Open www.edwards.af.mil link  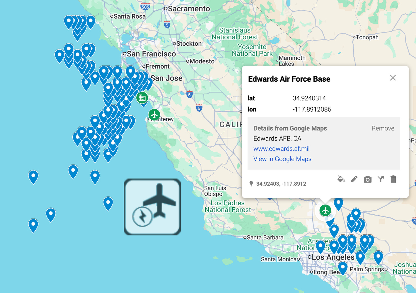click(281, 149)
